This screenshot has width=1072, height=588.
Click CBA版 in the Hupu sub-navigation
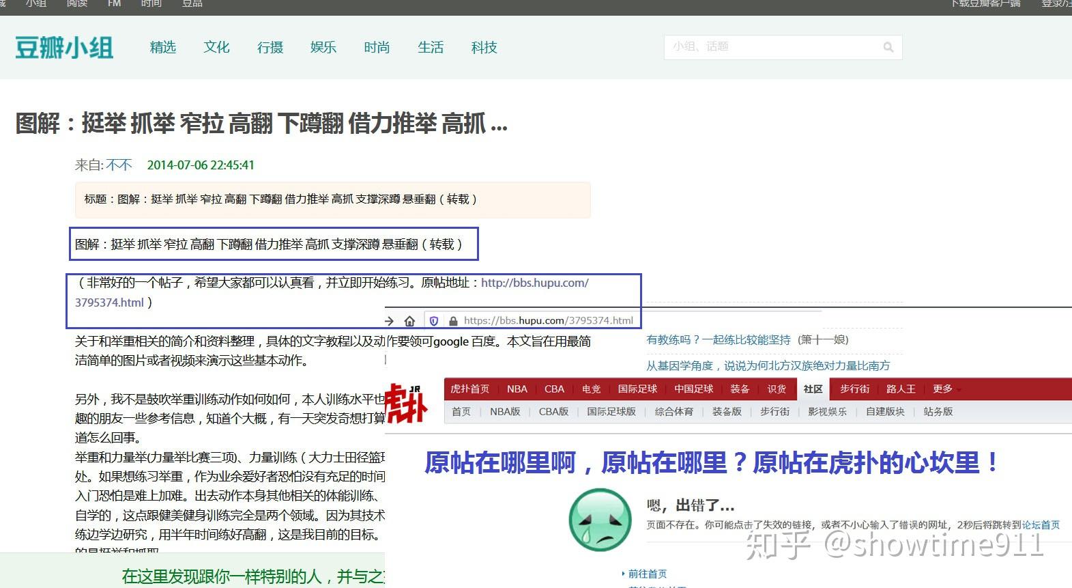553,411
